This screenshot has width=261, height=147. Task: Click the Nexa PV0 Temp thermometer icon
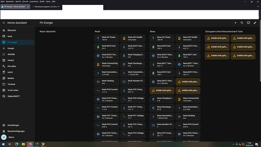[153, 134]
